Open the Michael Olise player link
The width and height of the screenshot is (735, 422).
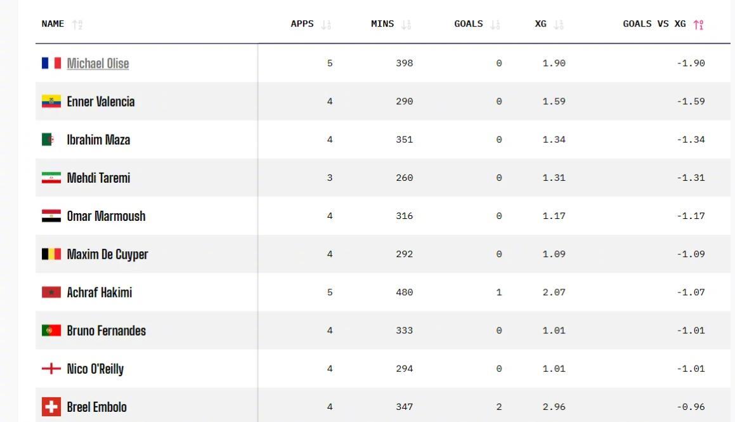point(98,63)
